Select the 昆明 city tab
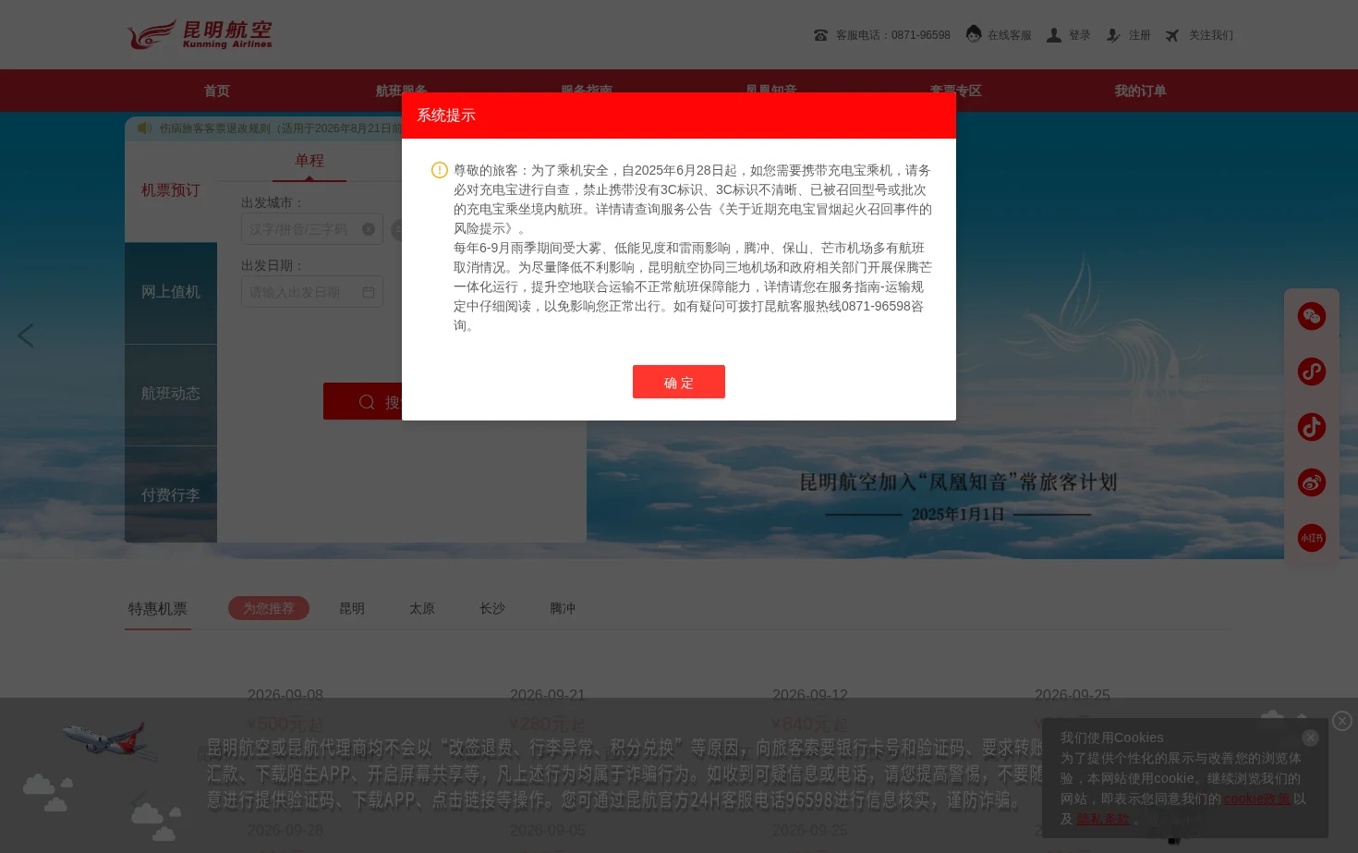 [x=352, y=608]
